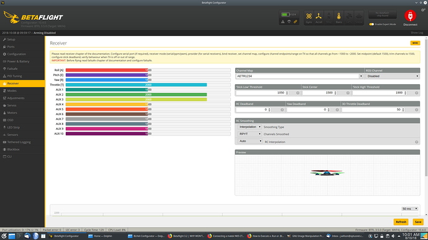The image size is (428, 240).
Task: Toggle the Enable Expert Mode switch
Action: (x=372, y=24)
